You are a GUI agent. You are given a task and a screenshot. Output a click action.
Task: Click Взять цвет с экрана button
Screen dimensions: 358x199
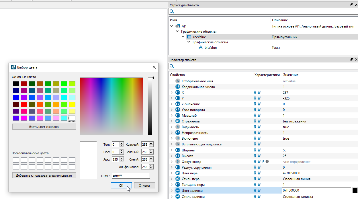coord(44,126)
